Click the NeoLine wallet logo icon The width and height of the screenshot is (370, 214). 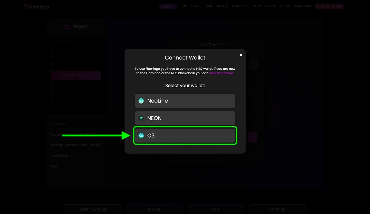point(141,101)
